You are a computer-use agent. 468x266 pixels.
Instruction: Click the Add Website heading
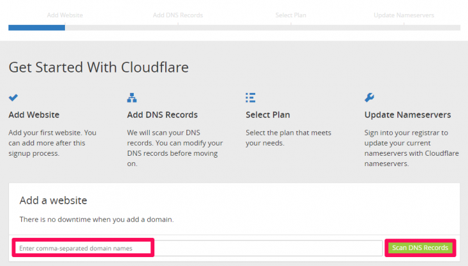[x=34, y=115]
